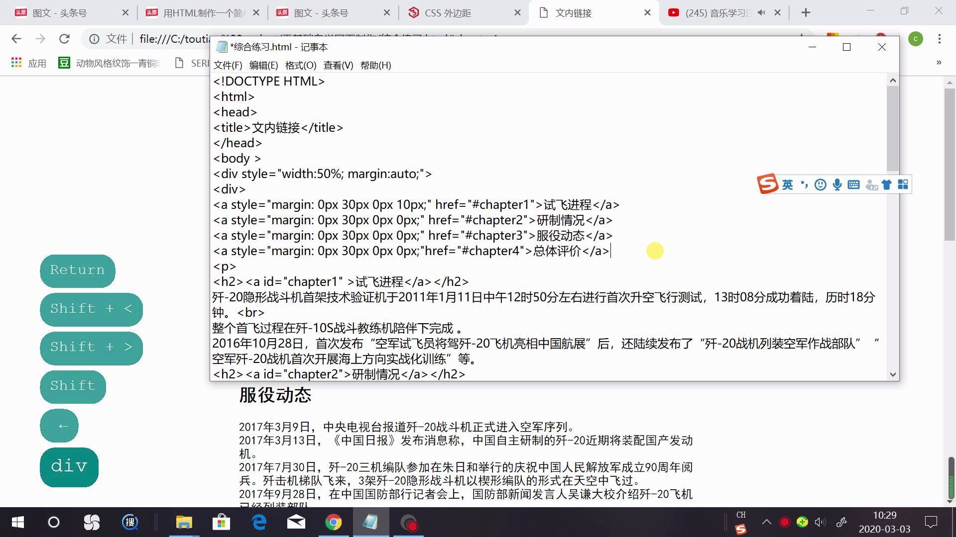956x537 pixels.
Task: Expand hidden tray icons chevron
Action: click(767, 522)
